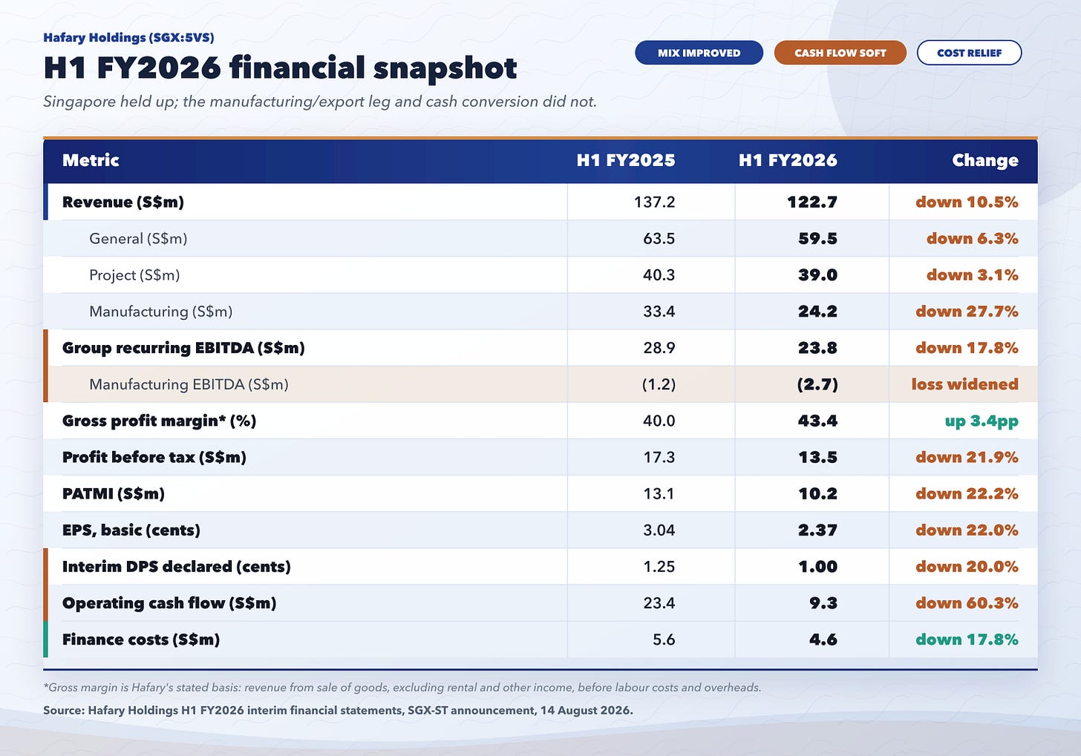
Task: Click the value (2.7) in Manufacturing EBITDA
Action: [817, 384]
